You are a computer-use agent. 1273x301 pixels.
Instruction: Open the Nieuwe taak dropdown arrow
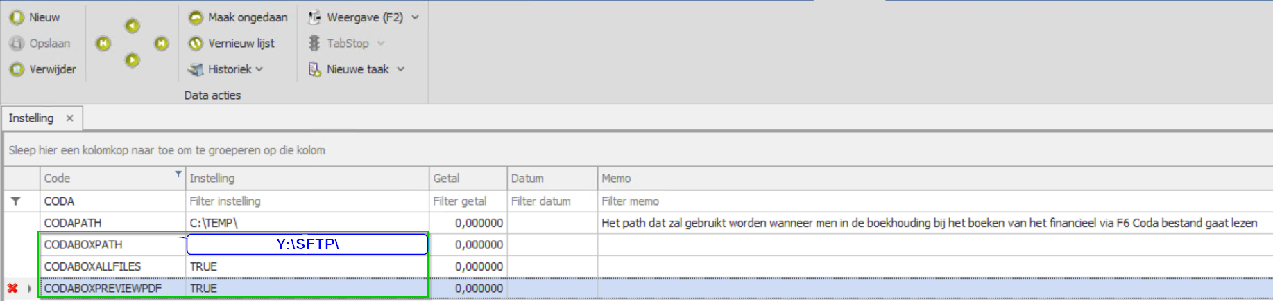tap(401, 69)
